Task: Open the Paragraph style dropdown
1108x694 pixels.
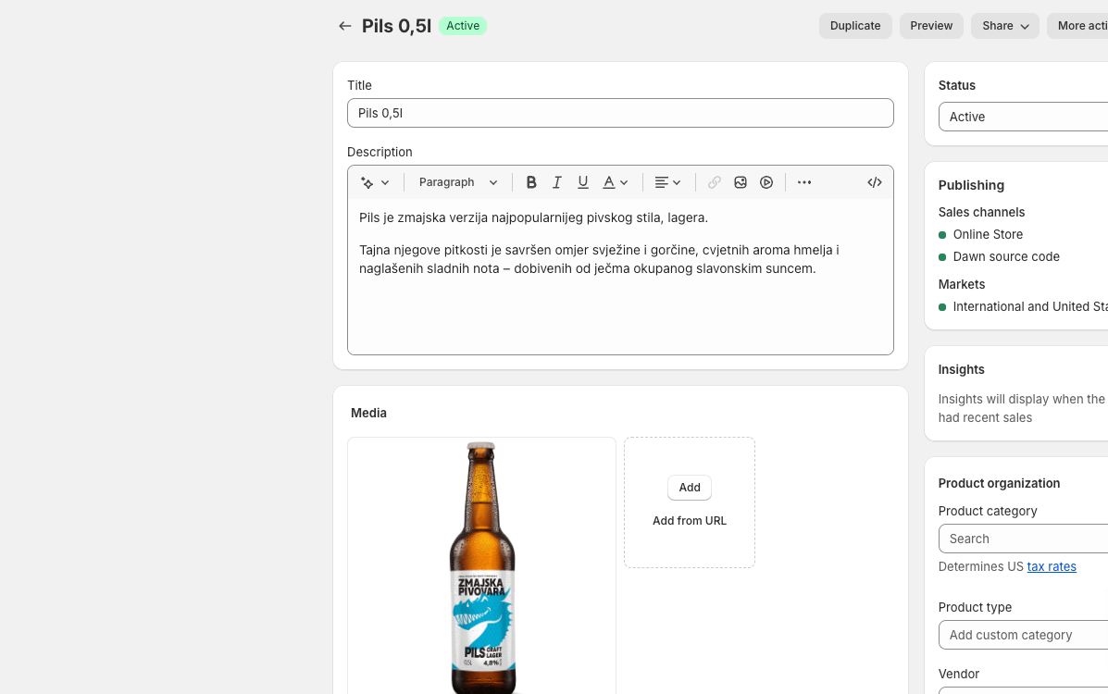Action: [x=458, y=182]
